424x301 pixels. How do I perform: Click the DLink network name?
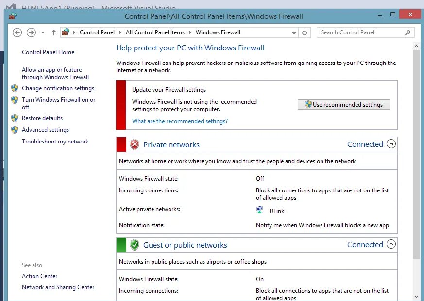(x=277, y=211)
